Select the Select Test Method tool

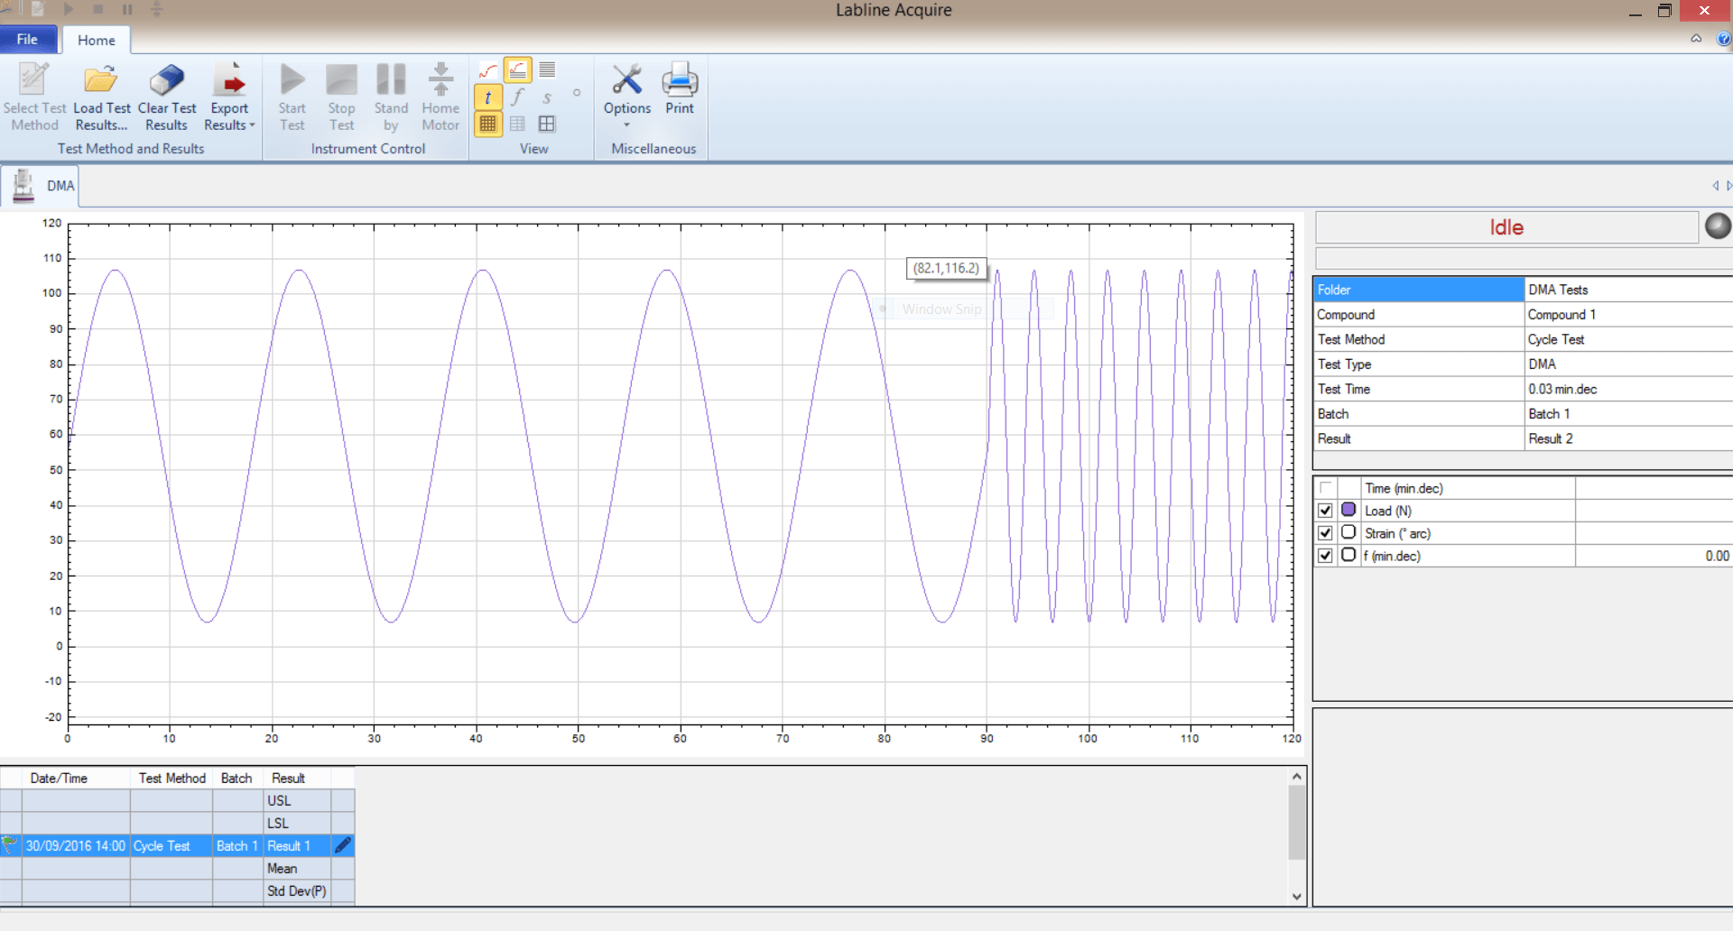[x=34, y=95]
